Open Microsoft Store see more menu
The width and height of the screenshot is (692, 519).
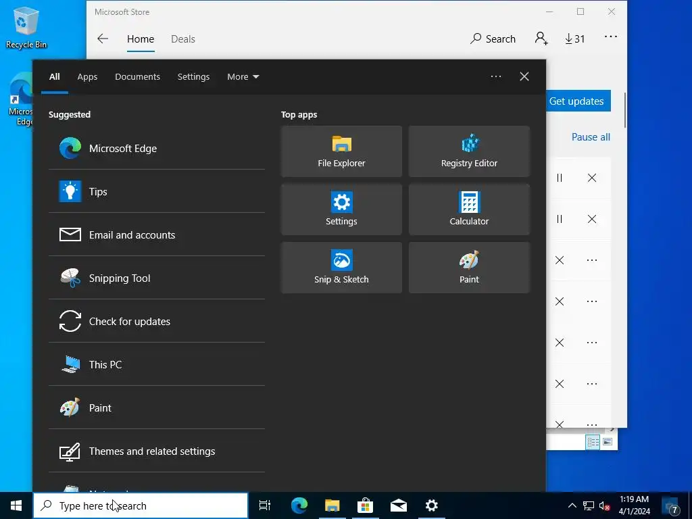coord(611,37)
